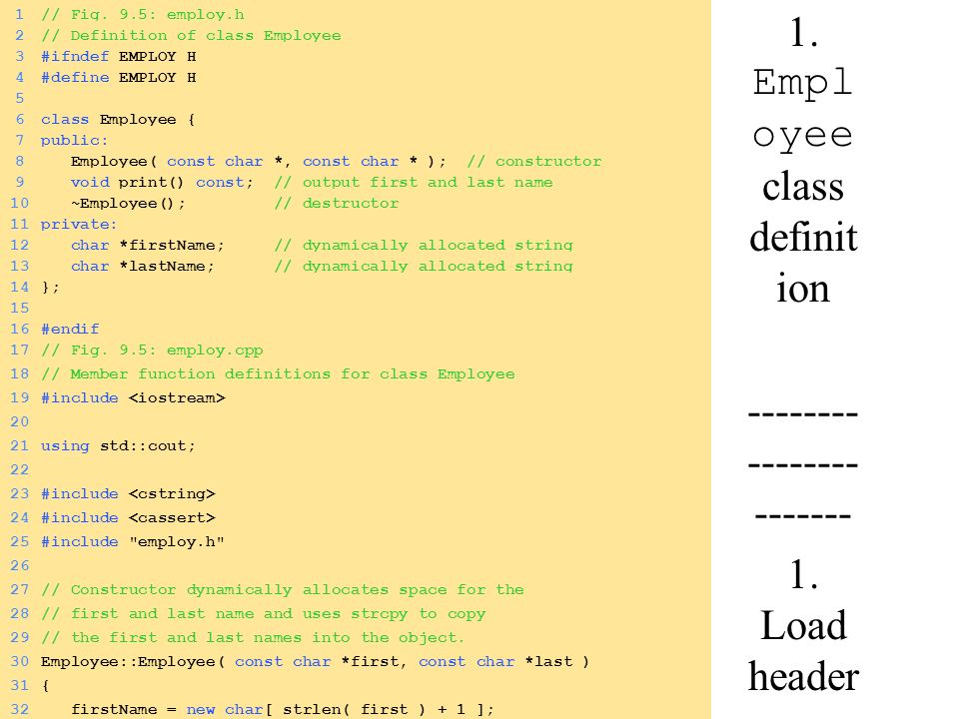Click the '#include <cassert>' line
This screenshot has height=719, width=959.
point(128,518)
